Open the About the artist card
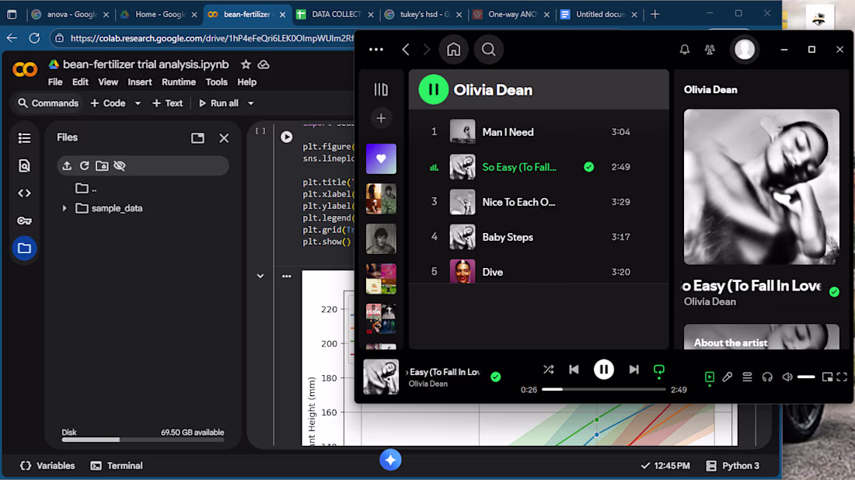855x480 pixels. (761, 337)
